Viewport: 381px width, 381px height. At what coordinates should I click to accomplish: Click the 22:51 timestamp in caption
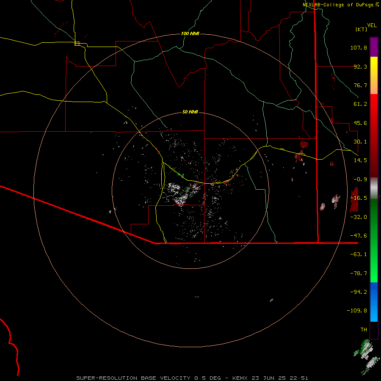[x=300, y=378]
